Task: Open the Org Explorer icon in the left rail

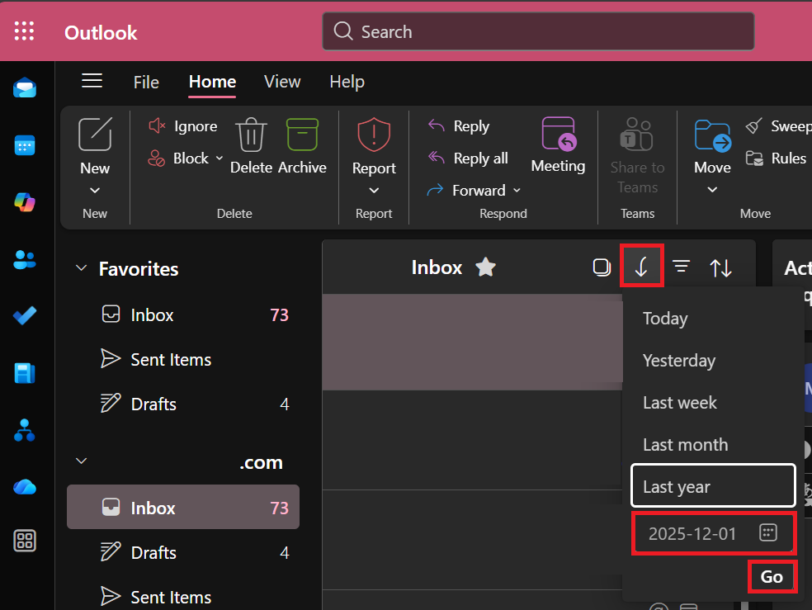Action: point(24,430)
